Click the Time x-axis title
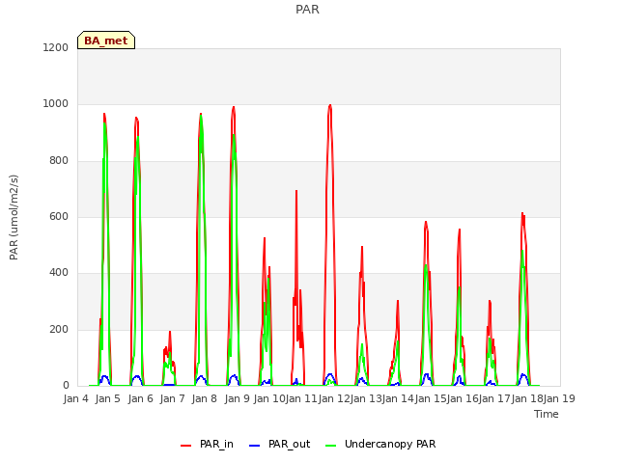This screenshot has width=618, height=463. click(x=547, y=414)
